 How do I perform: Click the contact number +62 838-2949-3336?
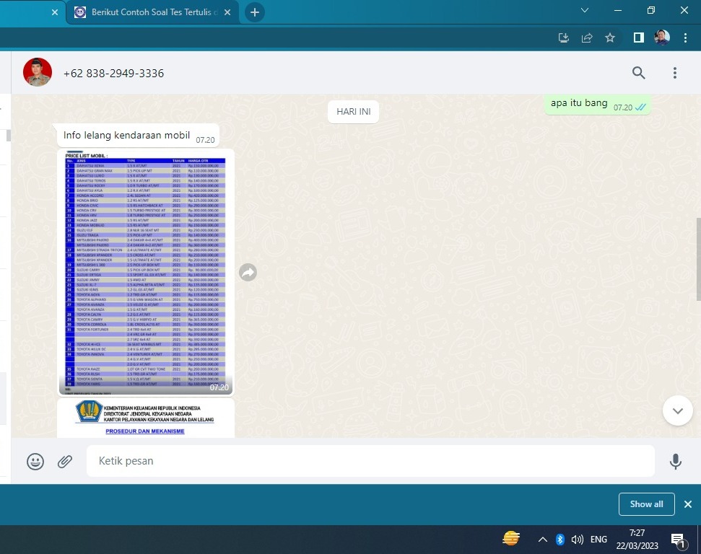pos(113,74)
